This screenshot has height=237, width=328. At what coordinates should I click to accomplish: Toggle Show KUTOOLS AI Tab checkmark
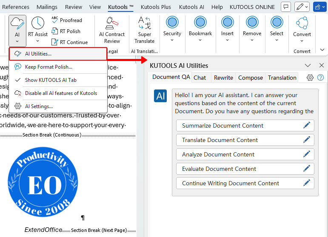58,80
